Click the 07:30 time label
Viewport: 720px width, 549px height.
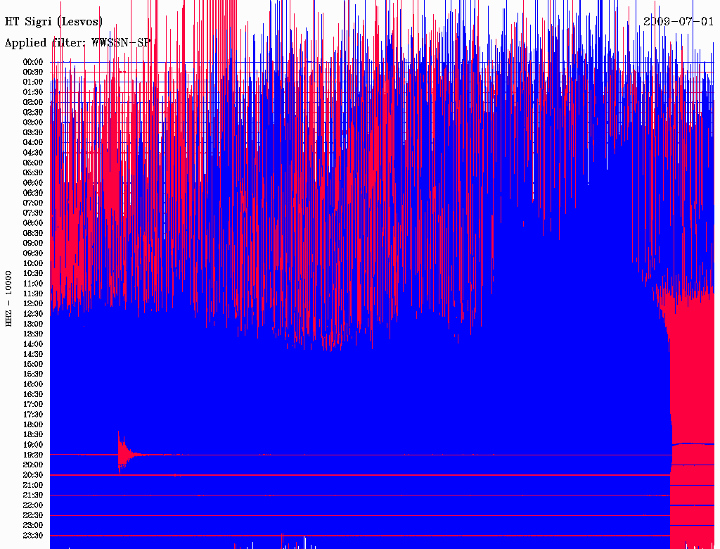pyautogui.click(x=33, y=213)
